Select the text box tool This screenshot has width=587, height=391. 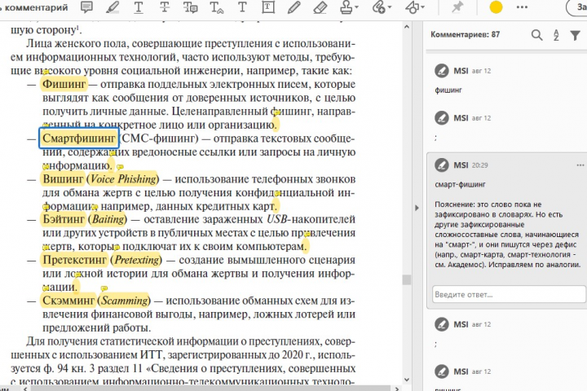tap(268, 7)
